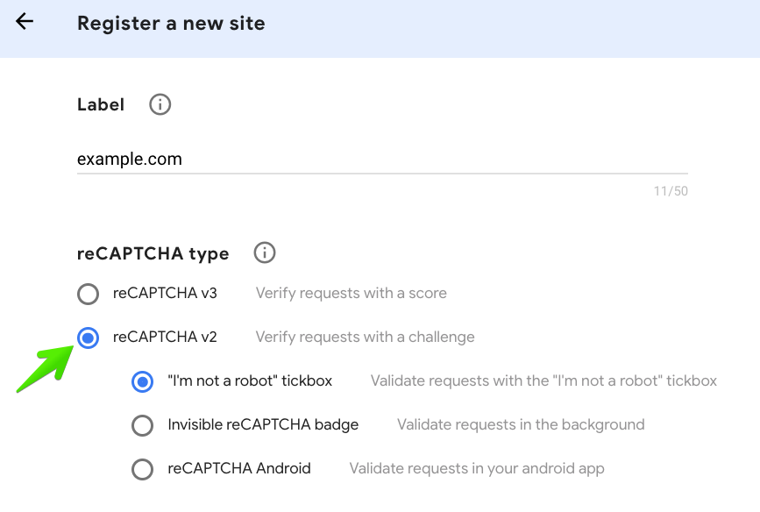Focus the Label field containing example.com

tap(382, 159)
